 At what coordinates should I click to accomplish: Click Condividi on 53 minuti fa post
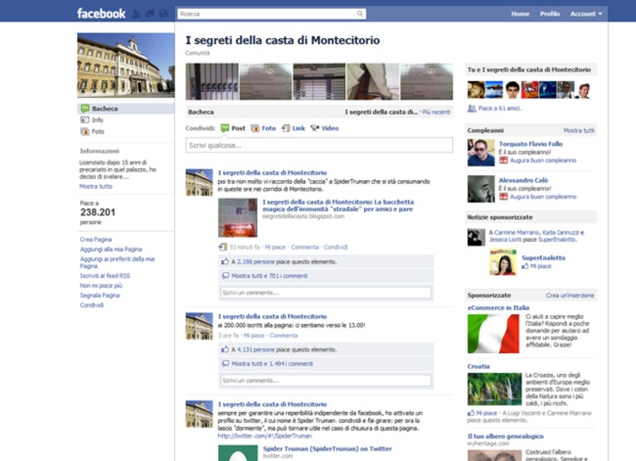tap(336, 247)
